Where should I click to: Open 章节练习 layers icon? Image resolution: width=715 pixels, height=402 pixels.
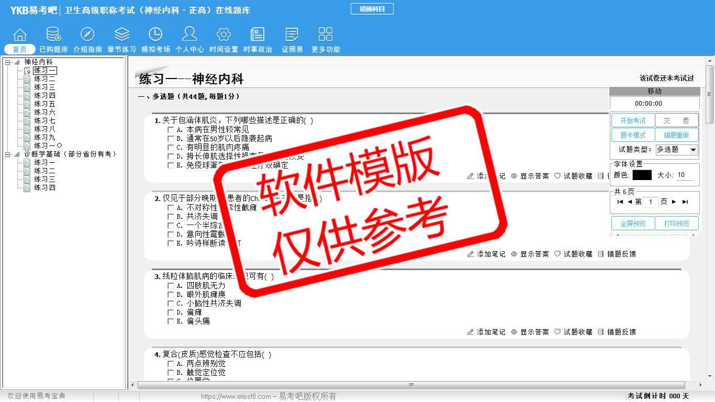(121, 35)
